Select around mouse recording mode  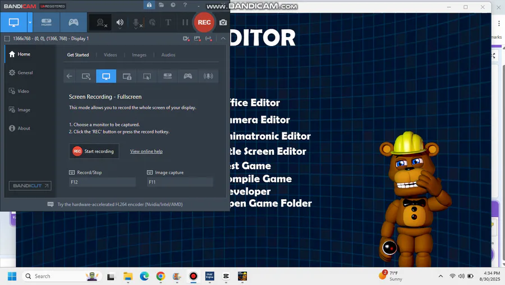[x=147, y=76]
